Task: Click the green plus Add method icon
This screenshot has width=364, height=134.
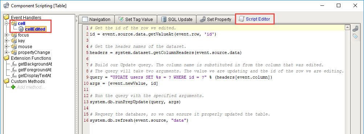Action: coord(13,87)
